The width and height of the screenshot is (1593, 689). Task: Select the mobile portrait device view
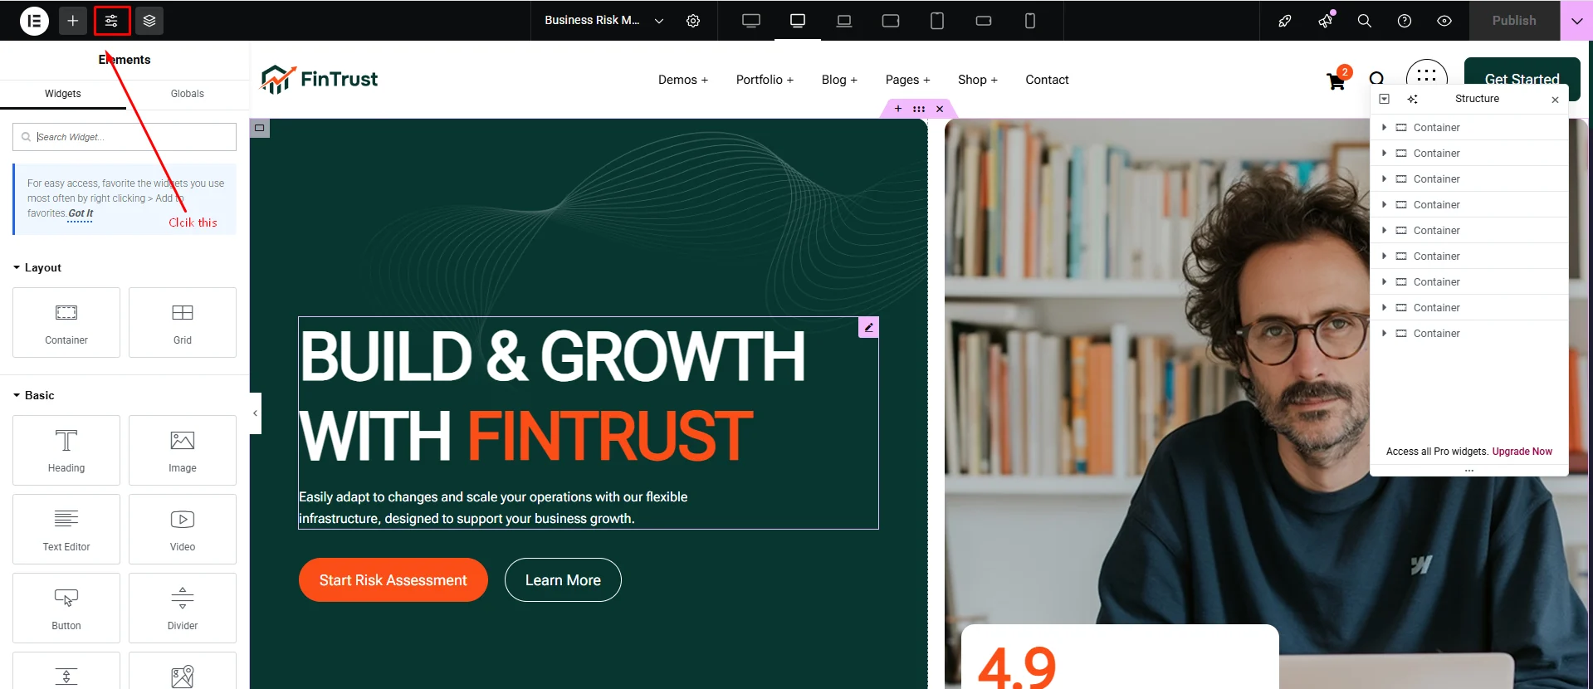click(1030, 21)
